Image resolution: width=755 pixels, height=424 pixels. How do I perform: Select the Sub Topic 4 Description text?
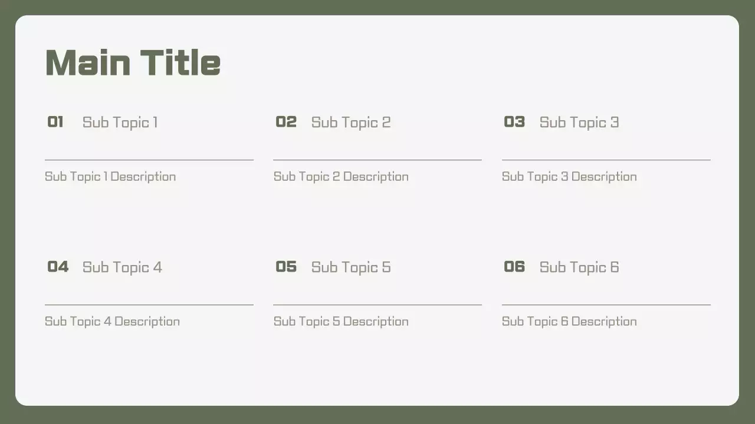click(112, 322)
